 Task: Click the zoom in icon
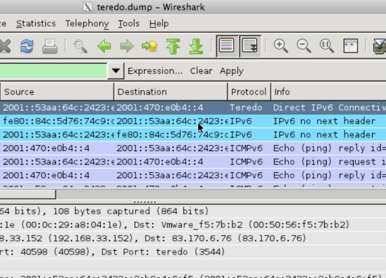pos(280,46)
